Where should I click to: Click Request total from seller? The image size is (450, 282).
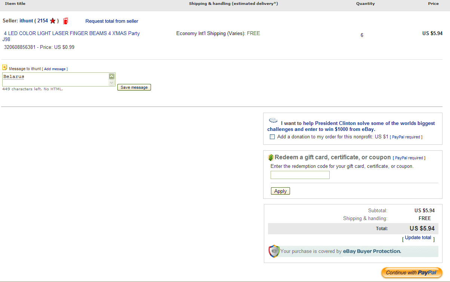pos(112,21)
